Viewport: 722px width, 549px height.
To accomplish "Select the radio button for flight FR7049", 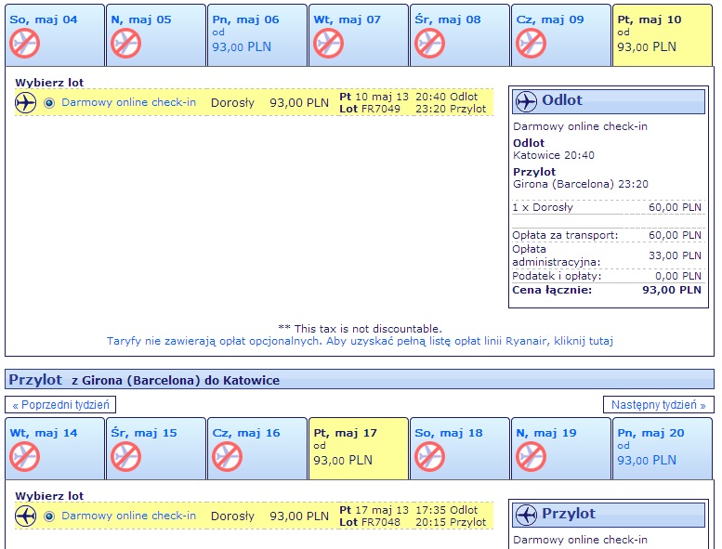I will (49, 102).
